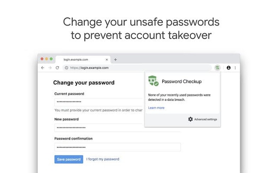Screen dimensions: 277x173
Task: Click the Advanced settings gear icon
Action: (x=190, y=119)
